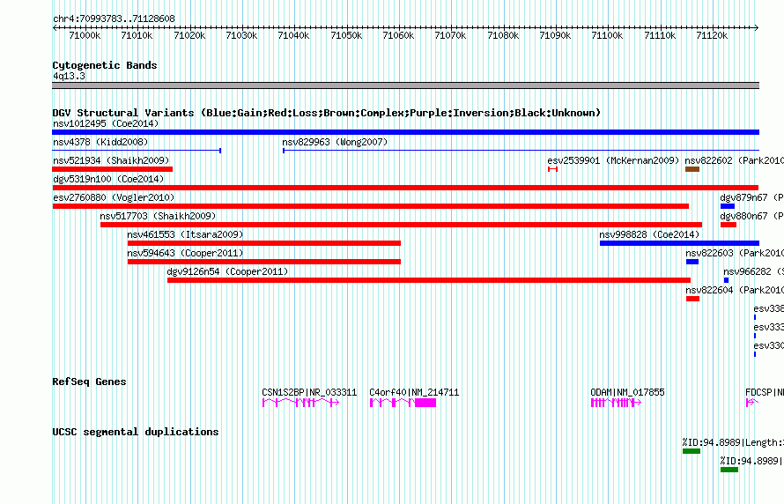Click the Cytogenetic Bands track title
Screen dimensions: 784x504
(x=105, y=65)
